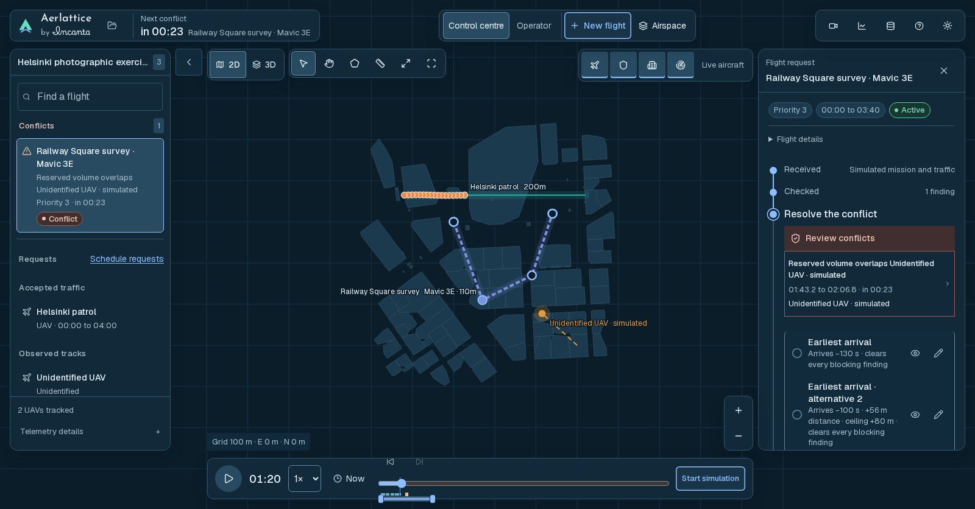This screenshot has width=975, height=509.
Task: Switch to the Control centre tab
Action: tap(476, 26)
